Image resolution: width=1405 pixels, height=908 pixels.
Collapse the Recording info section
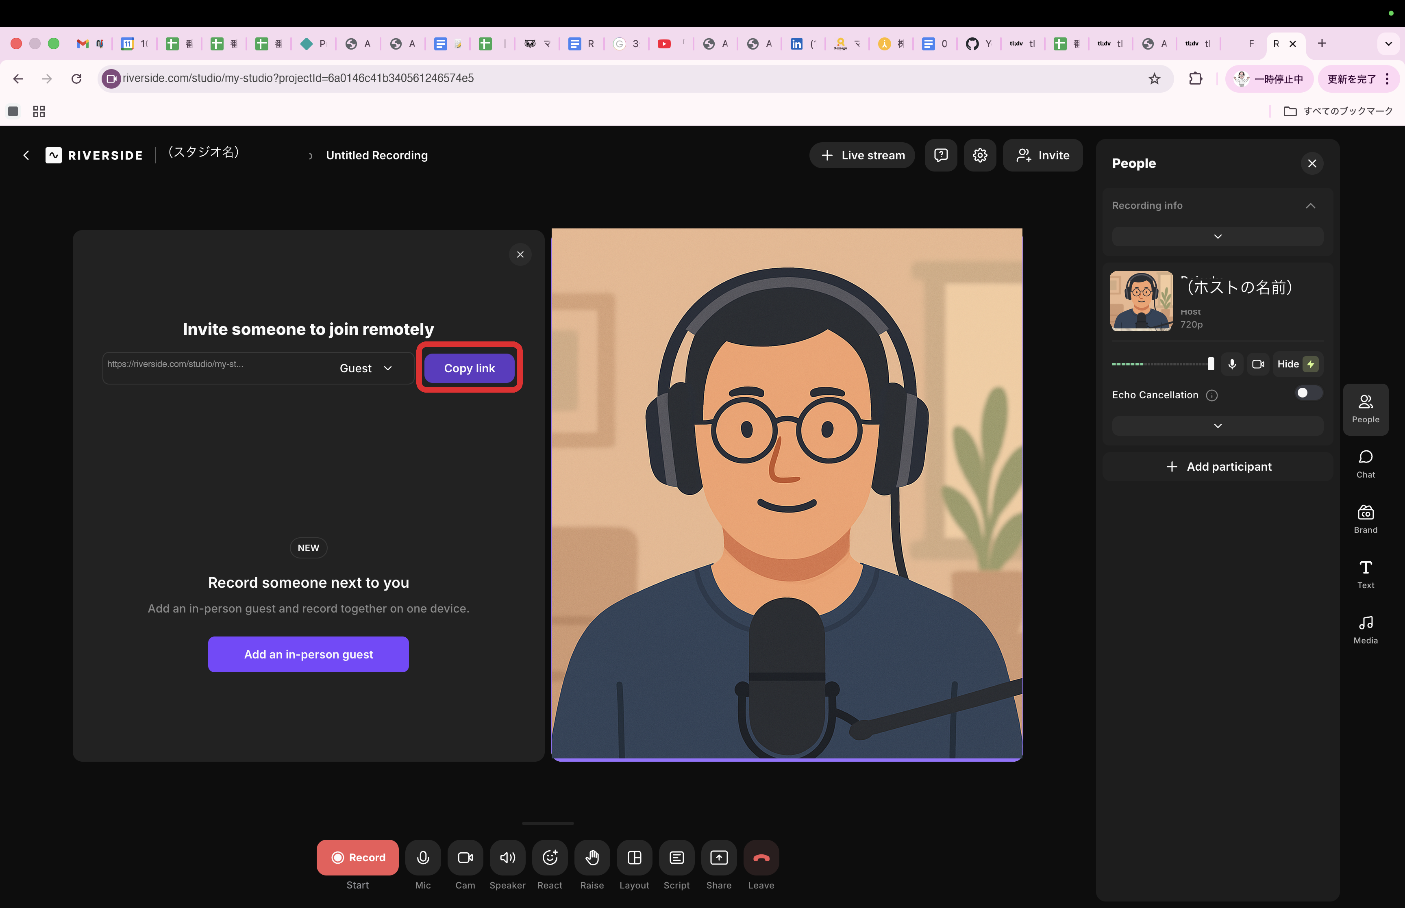1309,205
